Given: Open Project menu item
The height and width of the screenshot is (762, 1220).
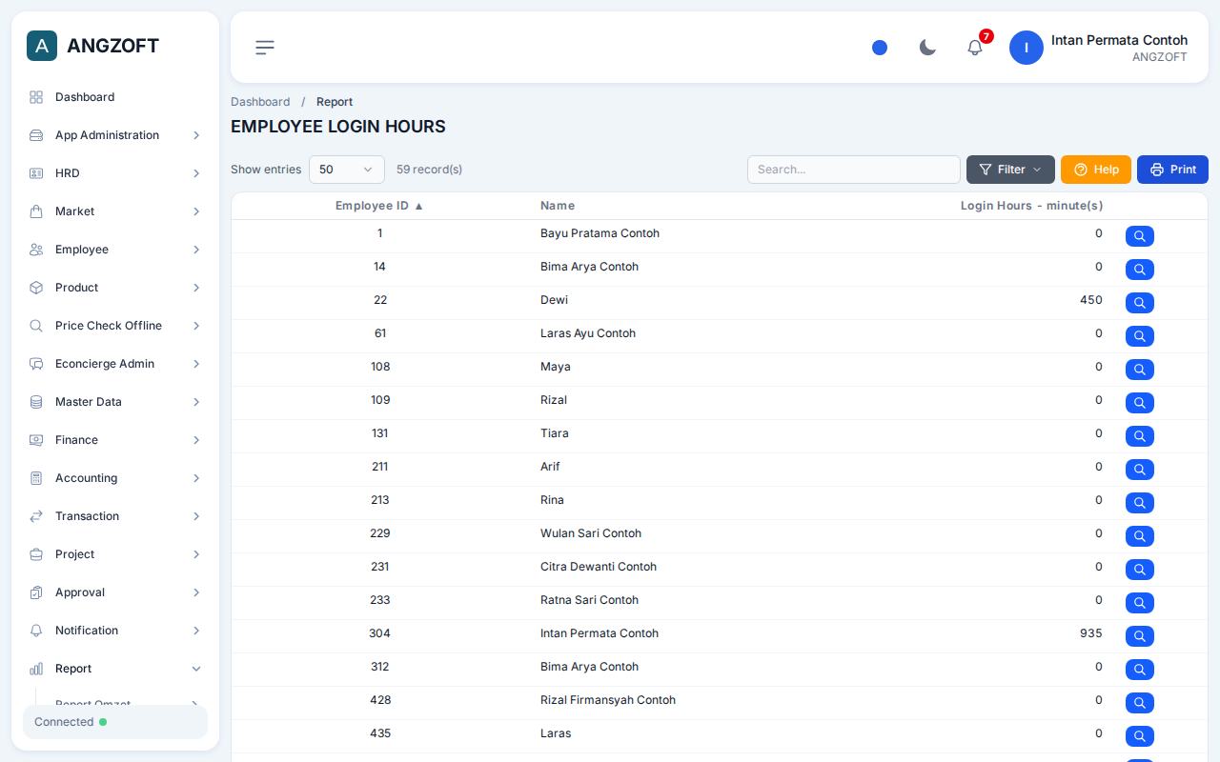Looking at the screenshot, I should tap(115, 554).
